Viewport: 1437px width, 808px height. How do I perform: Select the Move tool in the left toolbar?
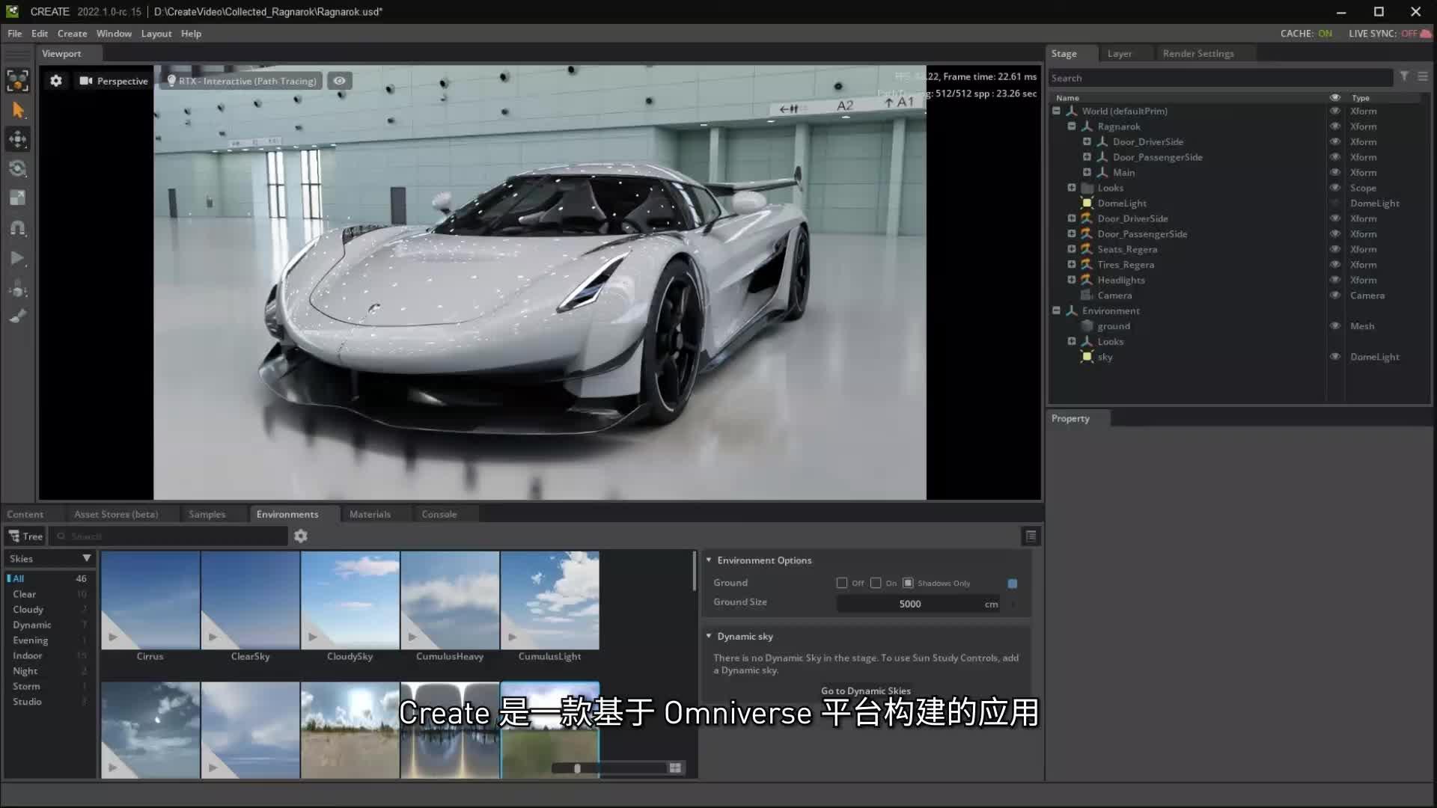[17, 138]
